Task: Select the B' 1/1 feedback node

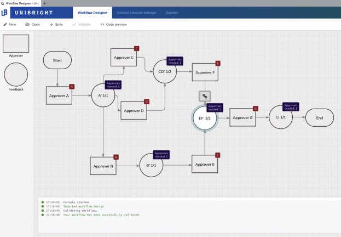Action: tap(151, 165)
